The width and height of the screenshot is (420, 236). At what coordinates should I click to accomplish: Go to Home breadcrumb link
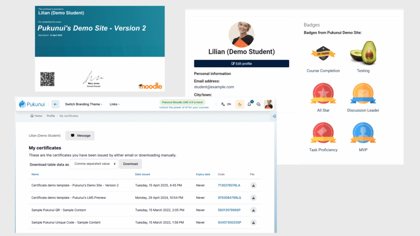click(38, 116)
